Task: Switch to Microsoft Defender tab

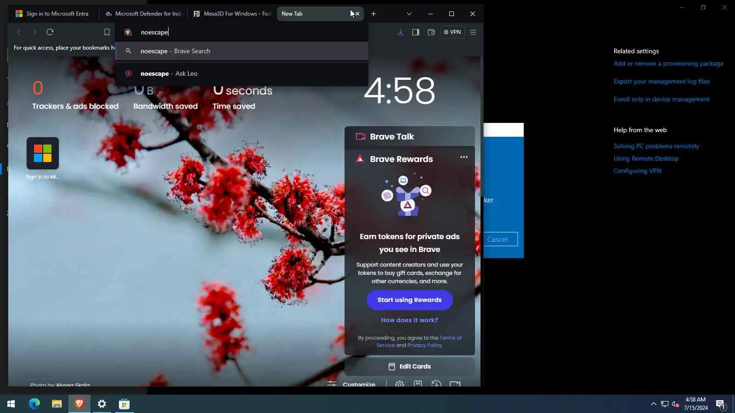Action: [144, 14]
